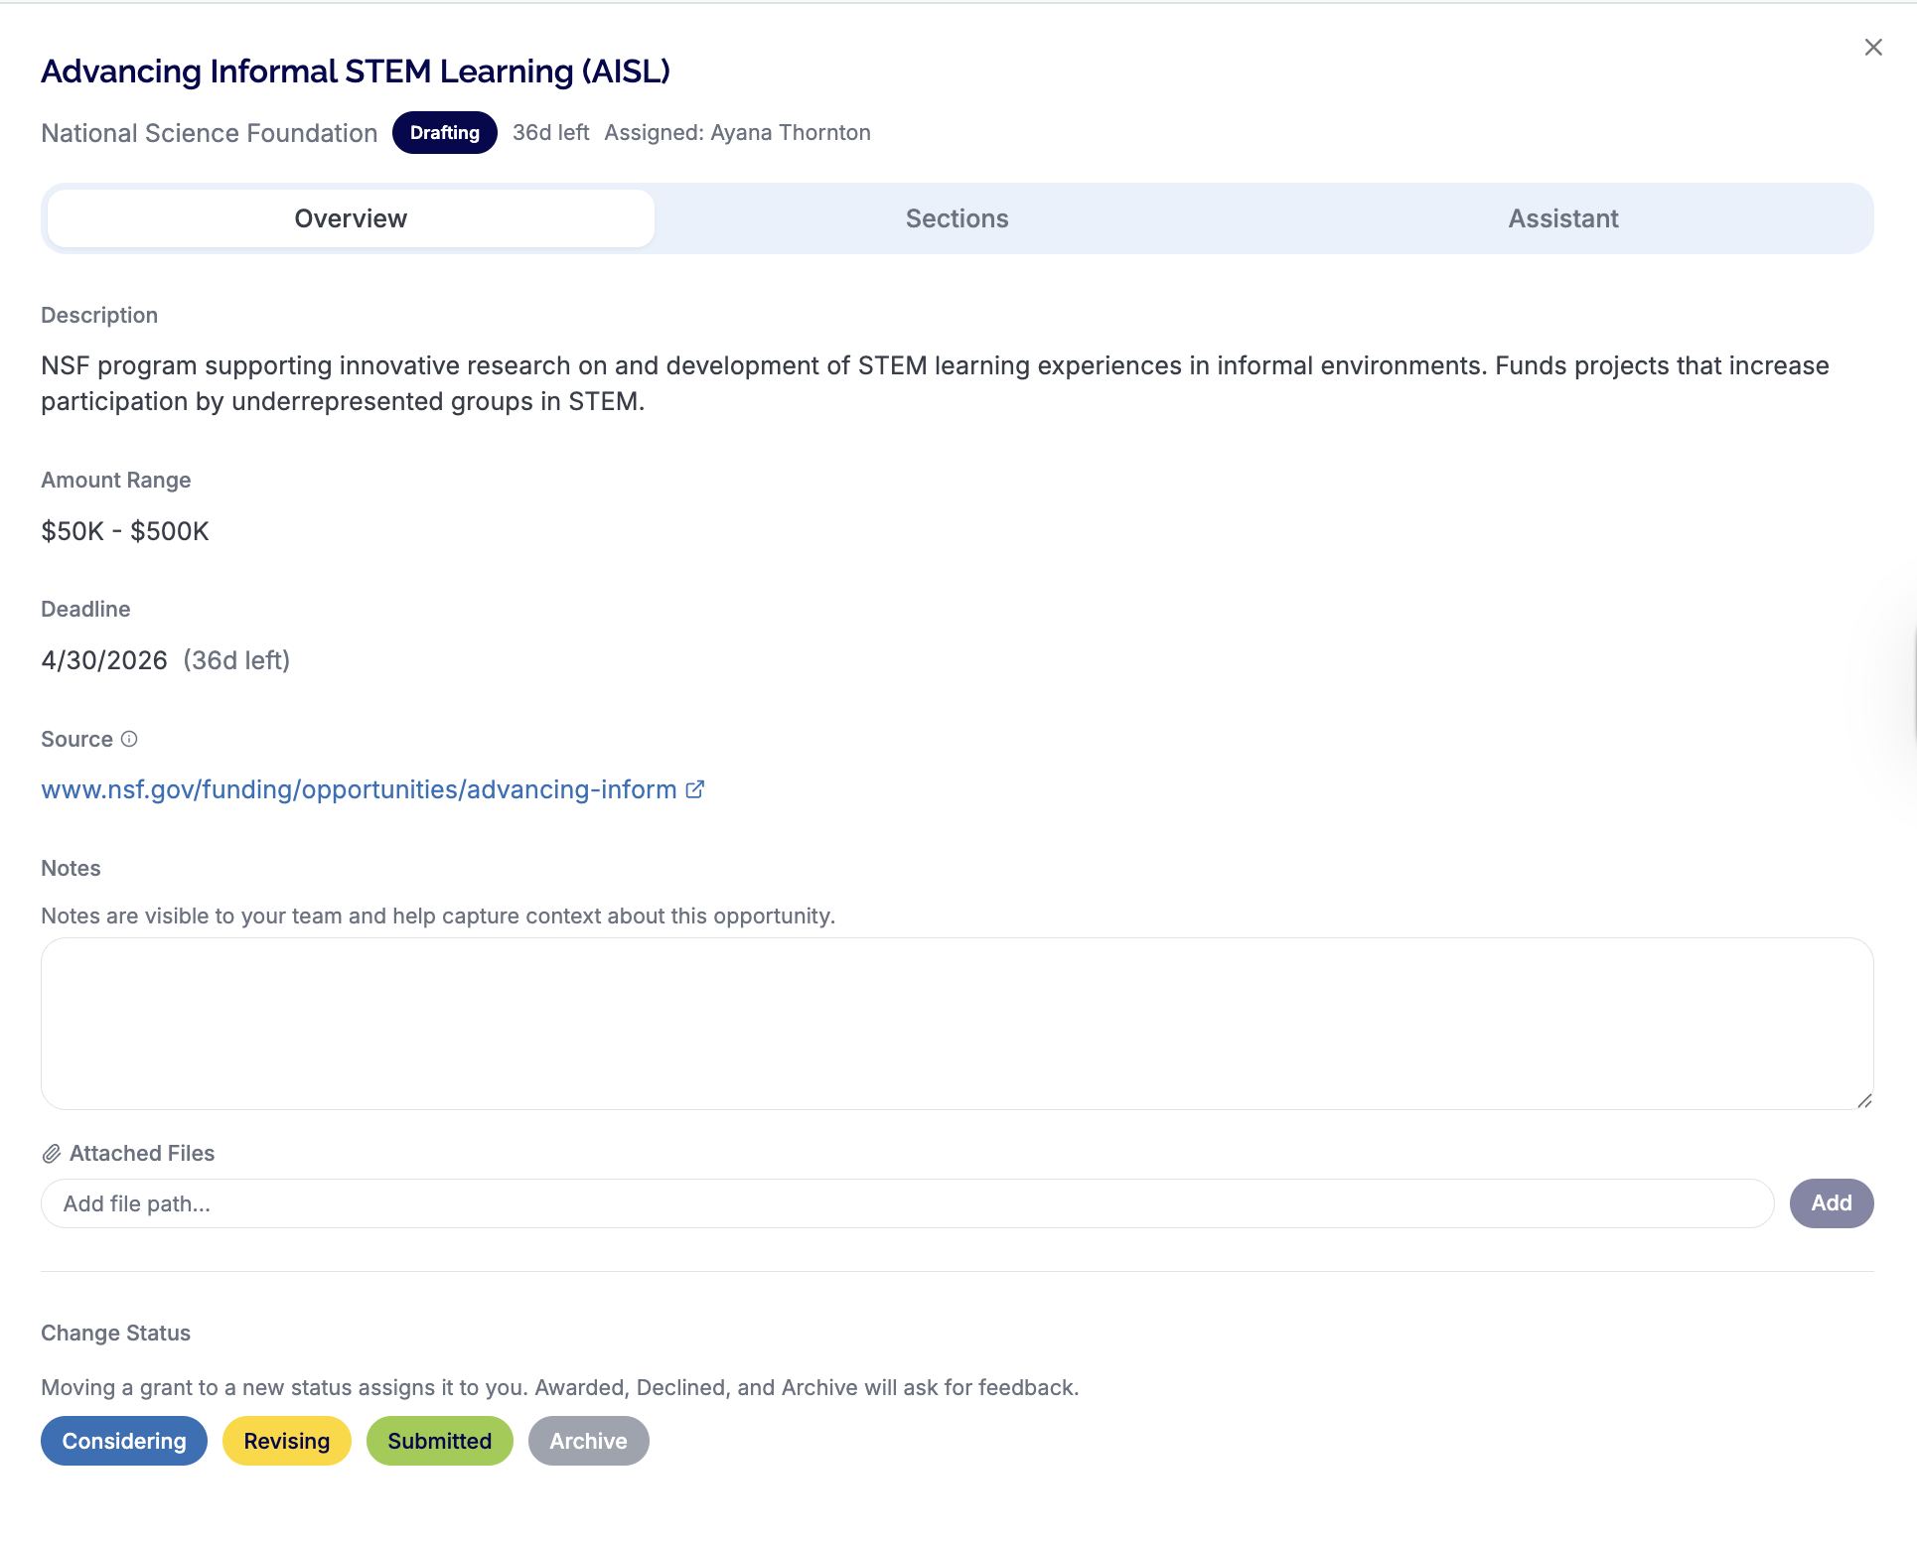1917x1549 pixels.
Task: Click the Add button for attached files
Action: point(1831,1202)
